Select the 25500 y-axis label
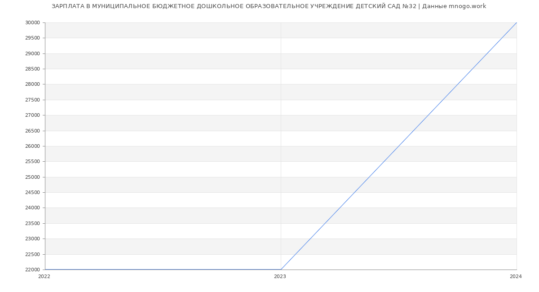539x292 pixels. coord(32,161)
